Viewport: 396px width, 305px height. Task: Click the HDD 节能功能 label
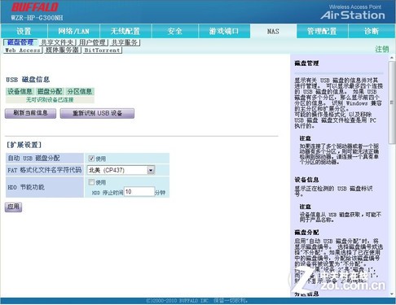[26, 187]
